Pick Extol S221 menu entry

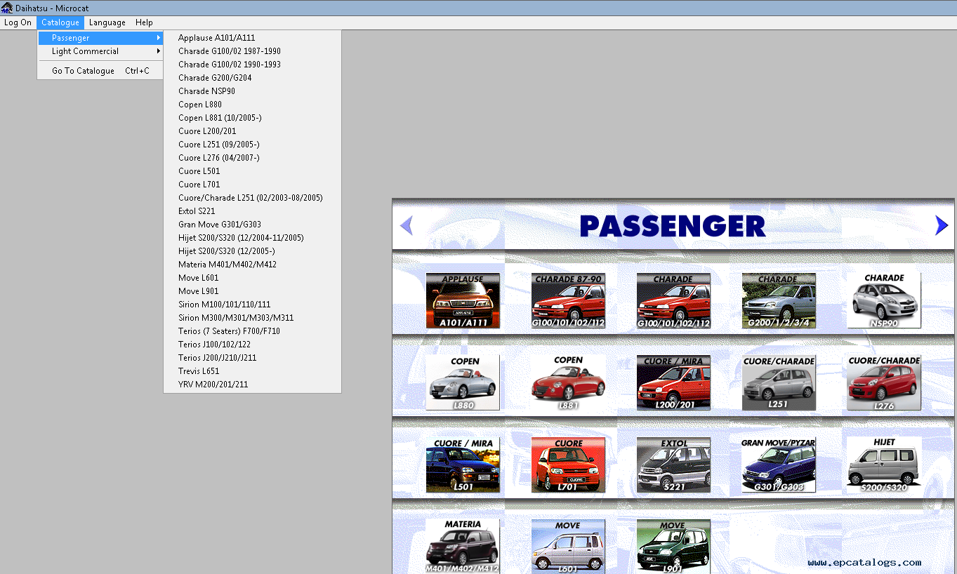(252, 211)
